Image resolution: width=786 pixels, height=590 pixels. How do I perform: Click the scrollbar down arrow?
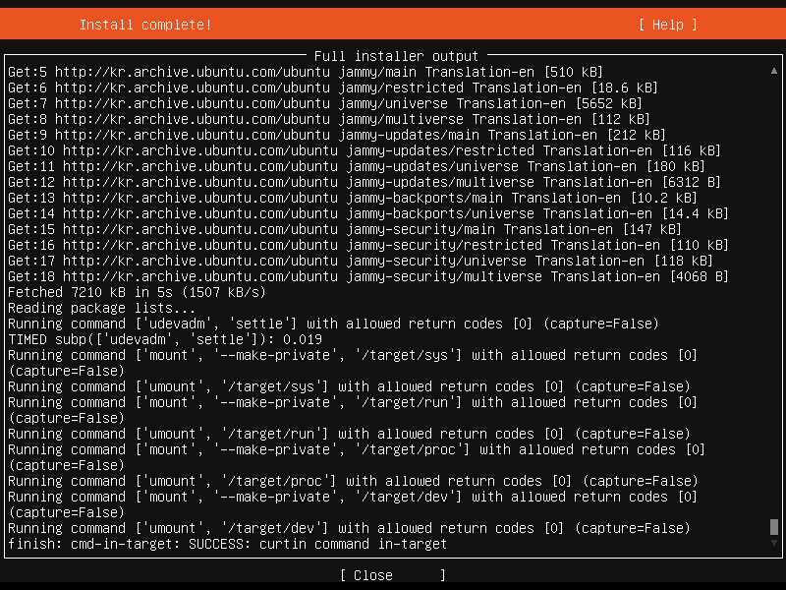(774, 543)
